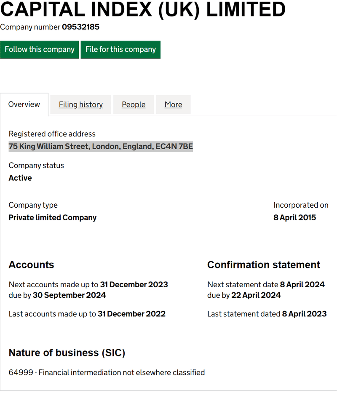Viewport: 337px width, 393px height.
Task: Click incorporation date 8 April 2015
Action: tap(294, 217)
